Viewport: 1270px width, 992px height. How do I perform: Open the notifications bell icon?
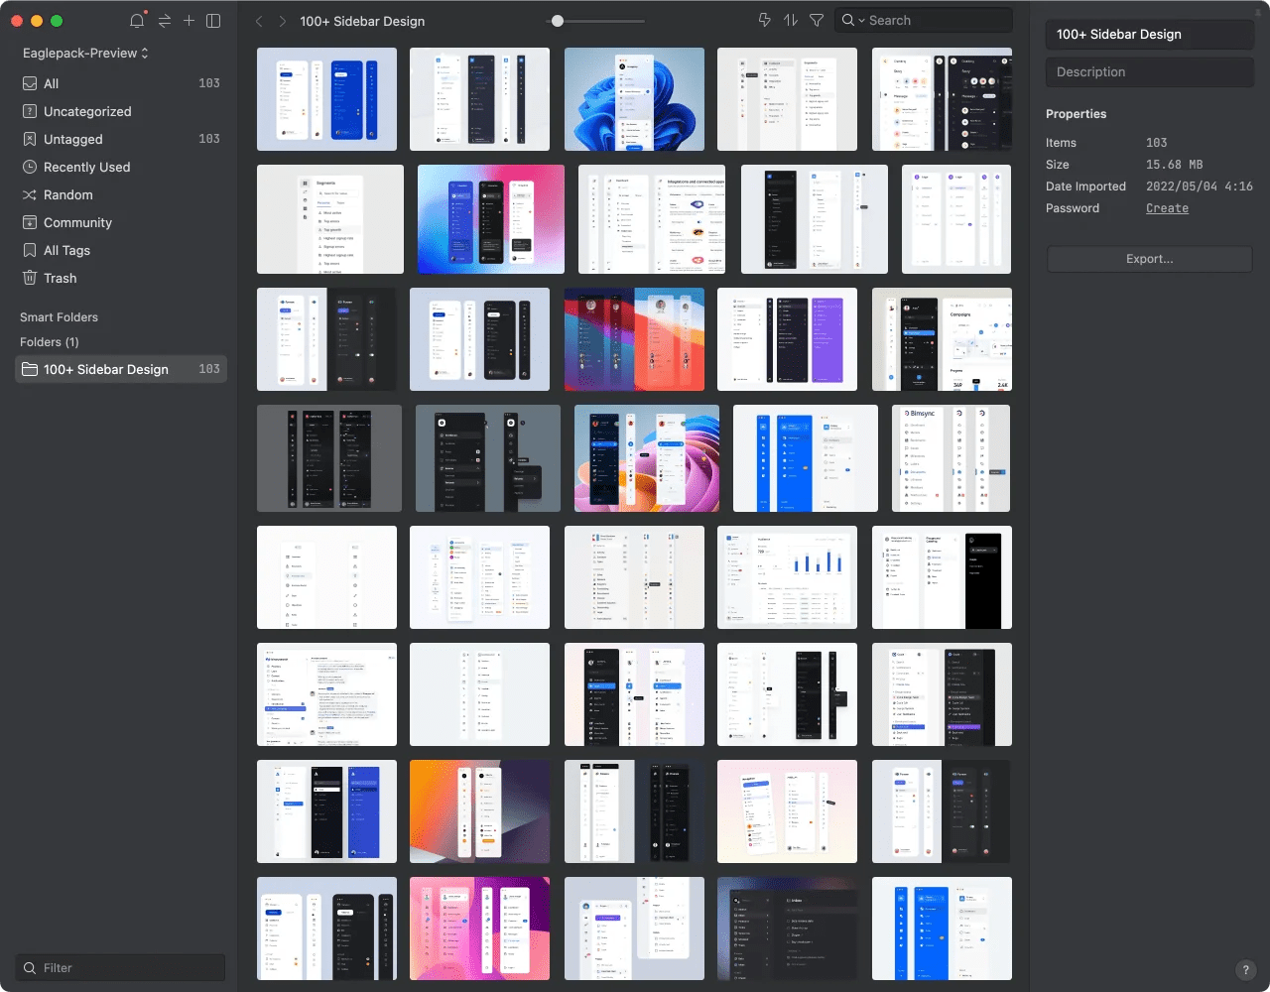coord(137,20)
